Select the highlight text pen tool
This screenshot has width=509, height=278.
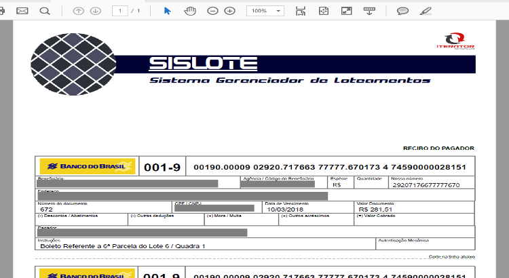click(426, 11)
